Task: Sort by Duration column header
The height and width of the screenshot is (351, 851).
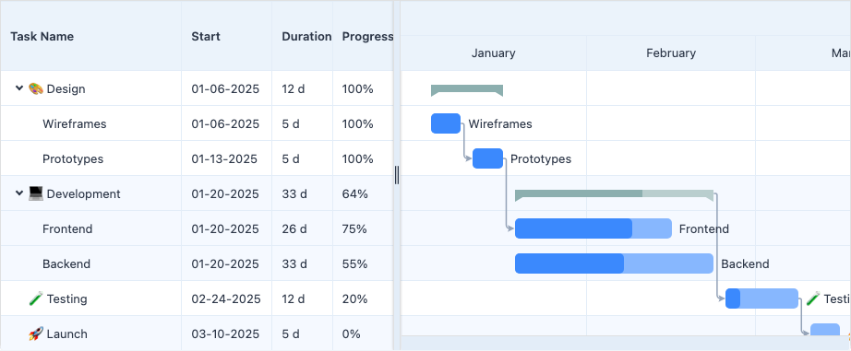Action: pyautogui.click(x=303, y=36)
